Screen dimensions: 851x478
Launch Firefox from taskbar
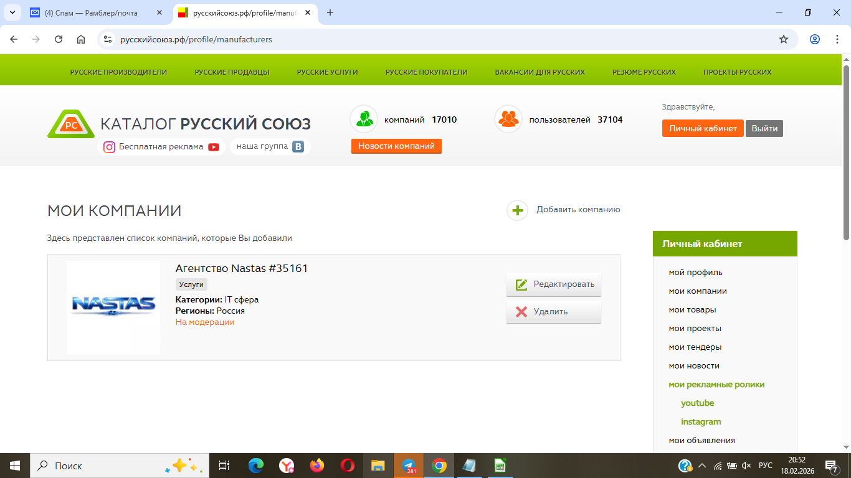click(317, 466)
